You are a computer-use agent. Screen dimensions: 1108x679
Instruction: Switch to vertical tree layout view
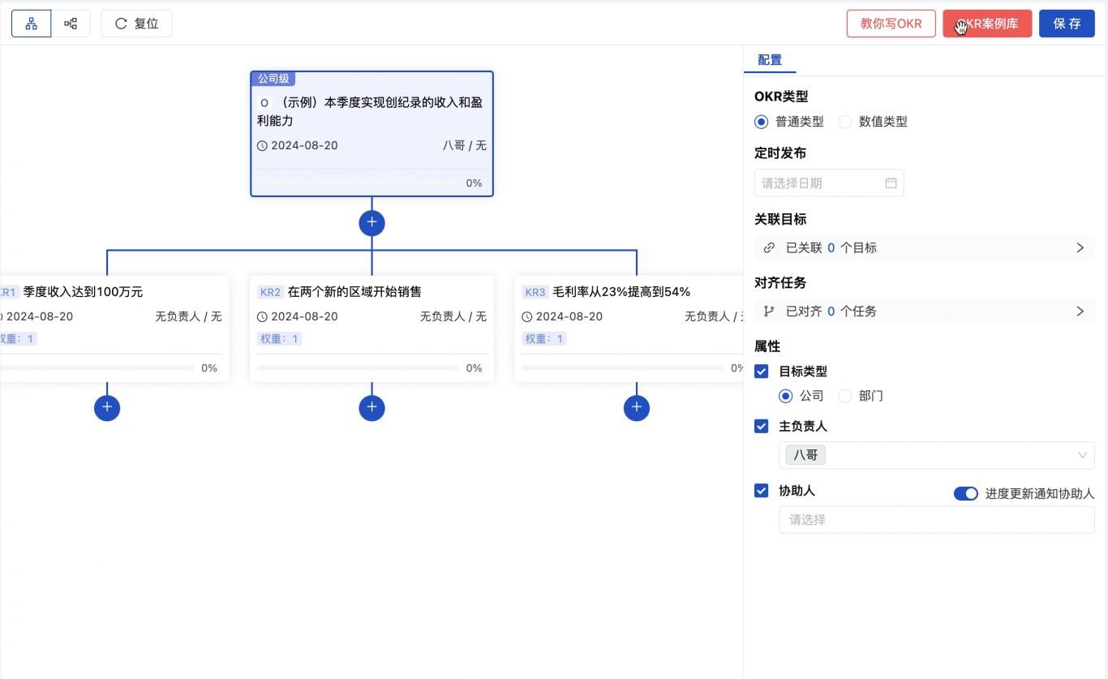32,24
